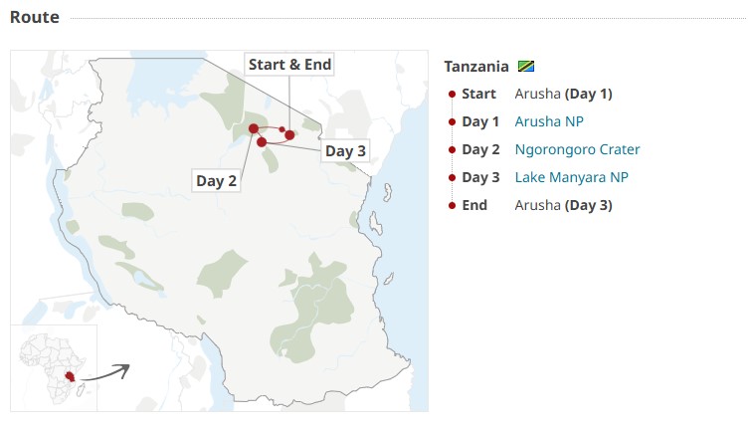
Task: Click the red bullet beside Day 1 row
Action: (453, 122)
